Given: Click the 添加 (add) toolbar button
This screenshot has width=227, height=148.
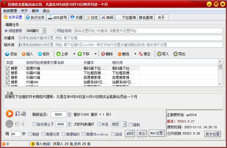Looking at the screenshot, I should click(x=11, y=54).
